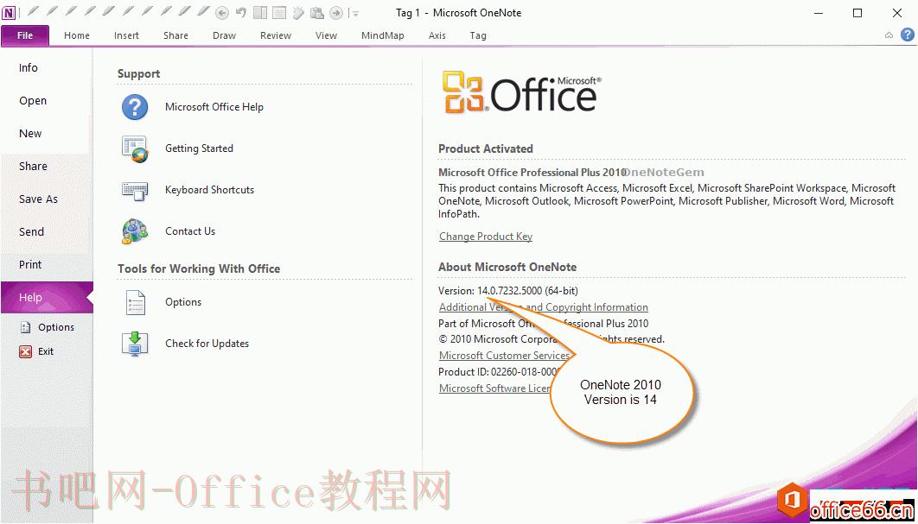The width and height of the screenshot is (918, 524).
Task: Click Tools for Working With Office heading
Action: point(199,269)
